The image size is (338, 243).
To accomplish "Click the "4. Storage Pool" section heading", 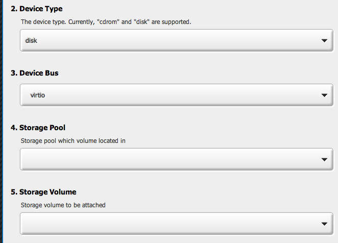I will (x=38, y=127).
